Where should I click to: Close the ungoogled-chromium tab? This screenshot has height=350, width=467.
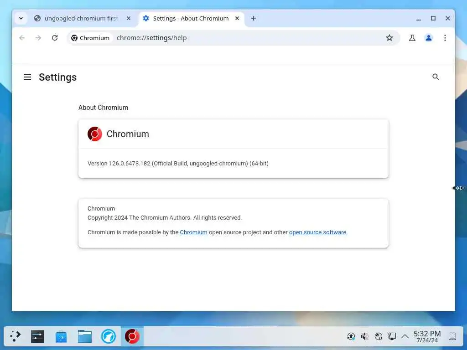[x=128, y=18]
